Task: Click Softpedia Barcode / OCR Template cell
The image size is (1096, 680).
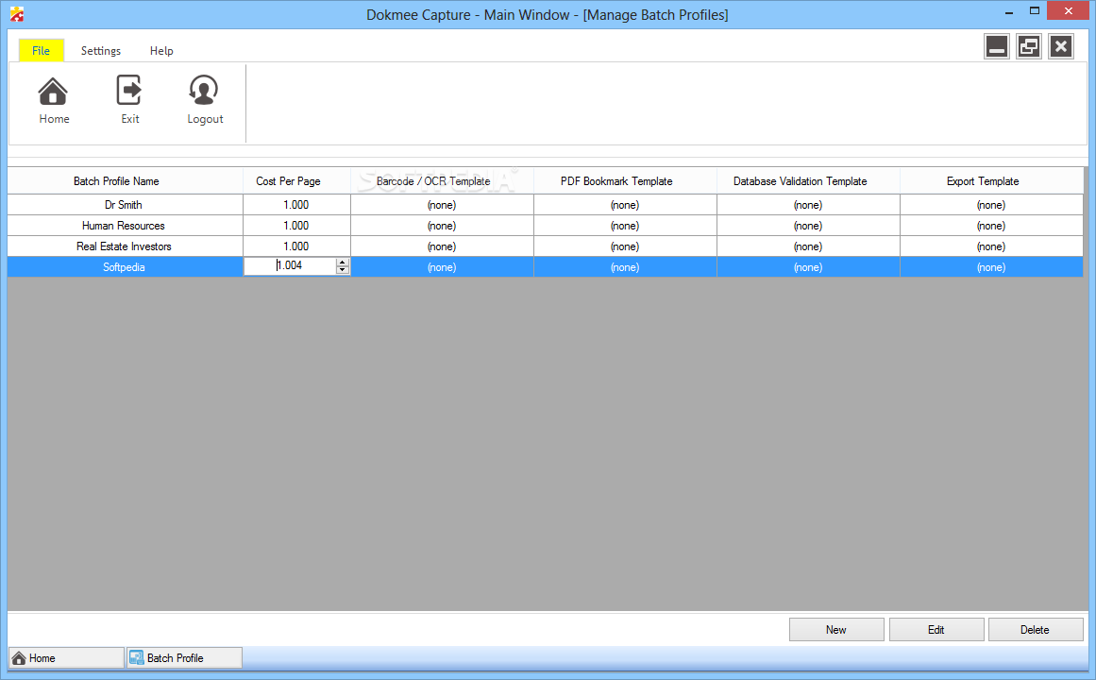Action: pos(443,267)
